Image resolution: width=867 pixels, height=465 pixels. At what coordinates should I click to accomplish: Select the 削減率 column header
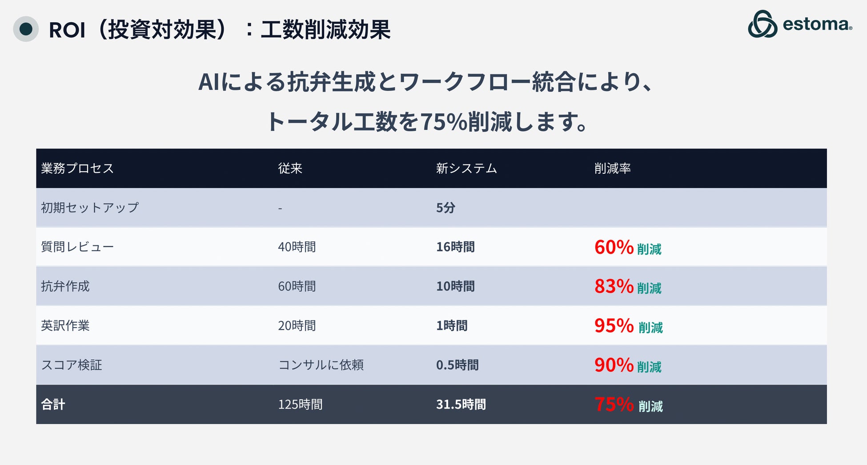pos(612,168)
